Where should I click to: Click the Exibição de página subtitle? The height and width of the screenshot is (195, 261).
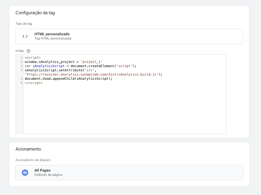pyautogui.click(x=48, y=175)
